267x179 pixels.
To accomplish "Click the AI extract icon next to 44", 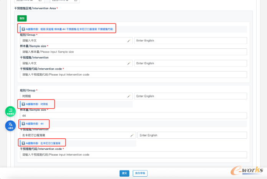I will (x=23, y=124).
